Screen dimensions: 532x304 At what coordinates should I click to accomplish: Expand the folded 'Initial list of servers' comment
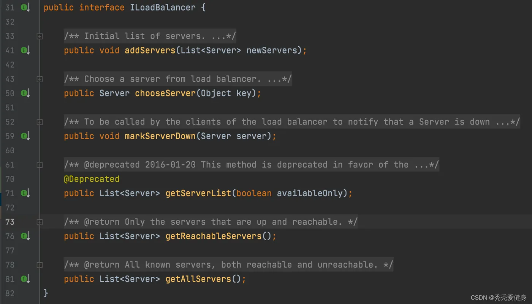(40, 36)
